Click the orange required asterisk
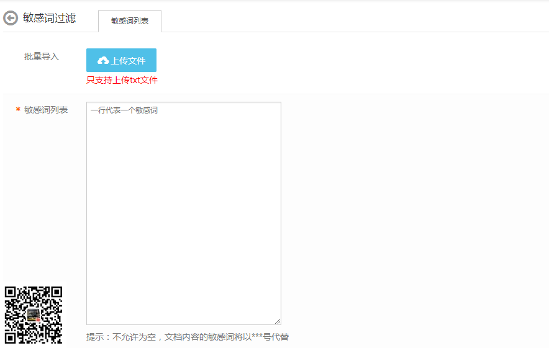This screenshot has width=549, height=348. point(18,110)
